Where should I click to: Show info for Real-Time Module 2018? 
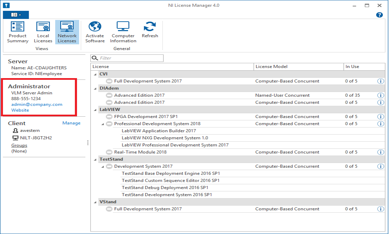pos(380,152)
